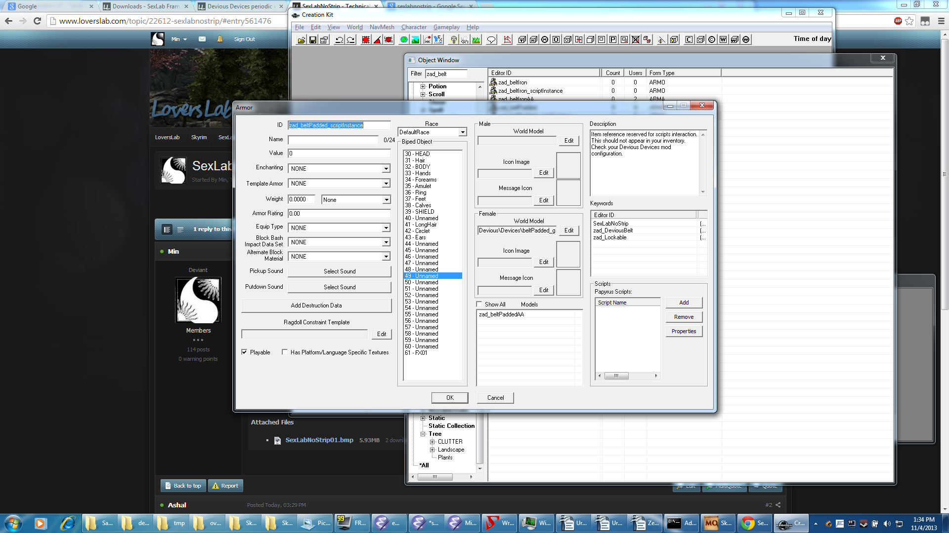Click Edit next to Female World Model
The width and height of the screenshot is (949, 533).
(569, 230)
